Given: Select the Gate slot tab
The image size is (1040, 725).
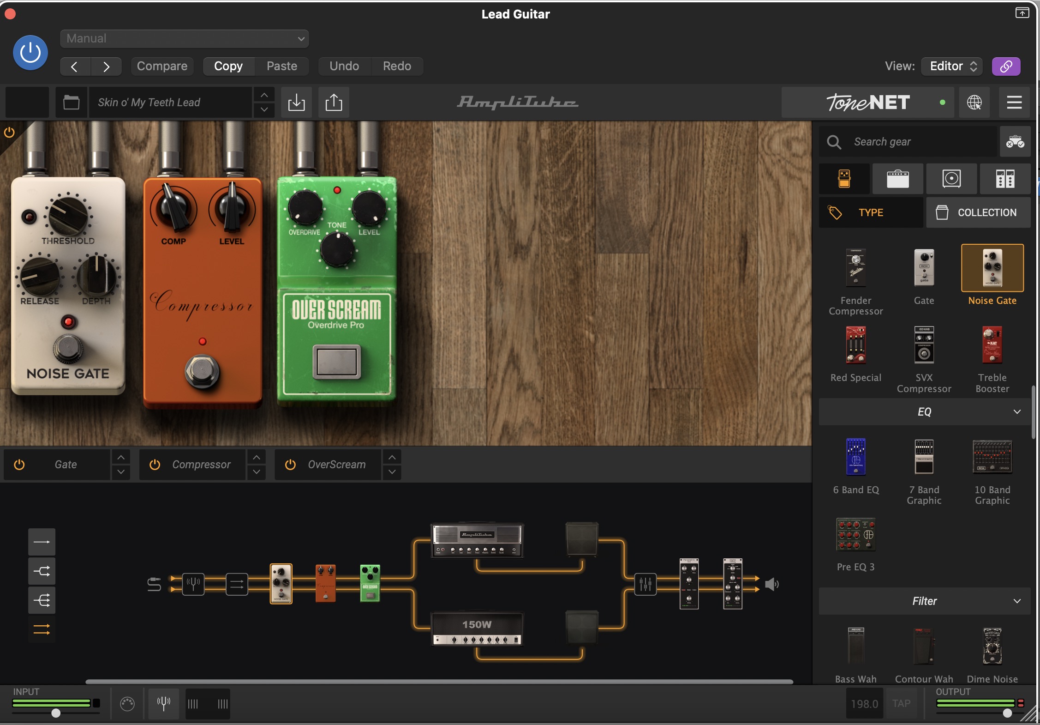Looking at the screenshot, I should point(57,465).
